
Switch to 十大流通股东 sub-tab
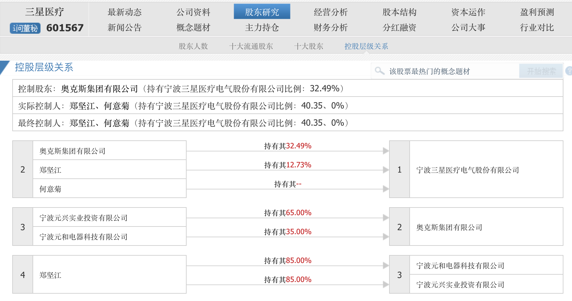point(251,46)
